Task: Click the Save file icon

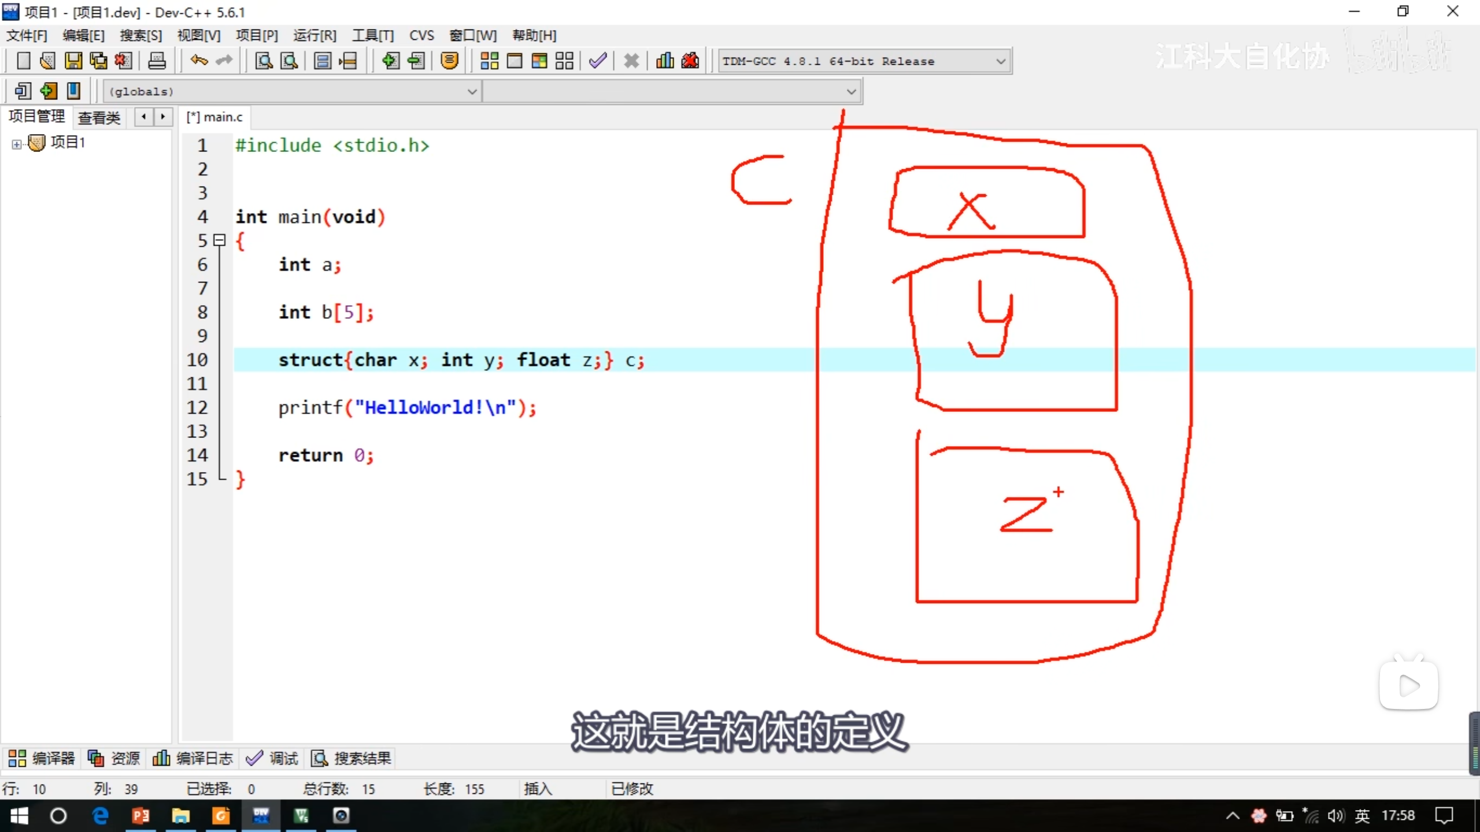Action: [73, 61]
